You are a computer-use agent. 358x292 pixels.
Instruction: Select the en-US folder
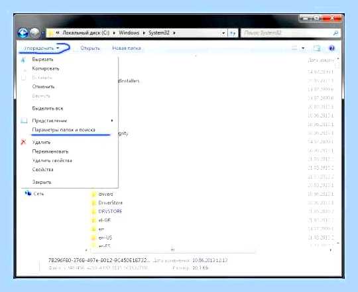click(x=105, y=238)
